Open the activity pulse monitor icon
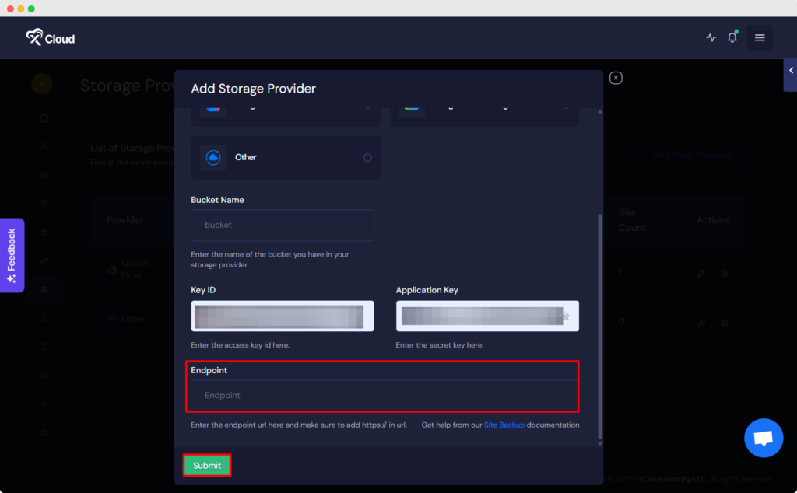 point(711,37)
